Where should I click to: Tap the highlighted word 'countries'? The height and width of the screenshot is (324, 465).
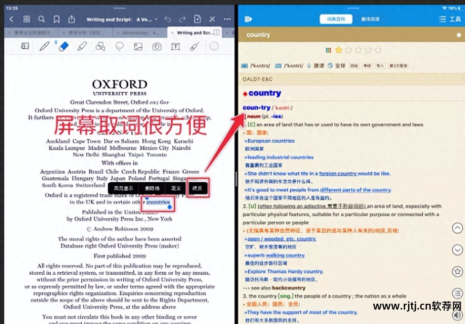coord(158,202)
